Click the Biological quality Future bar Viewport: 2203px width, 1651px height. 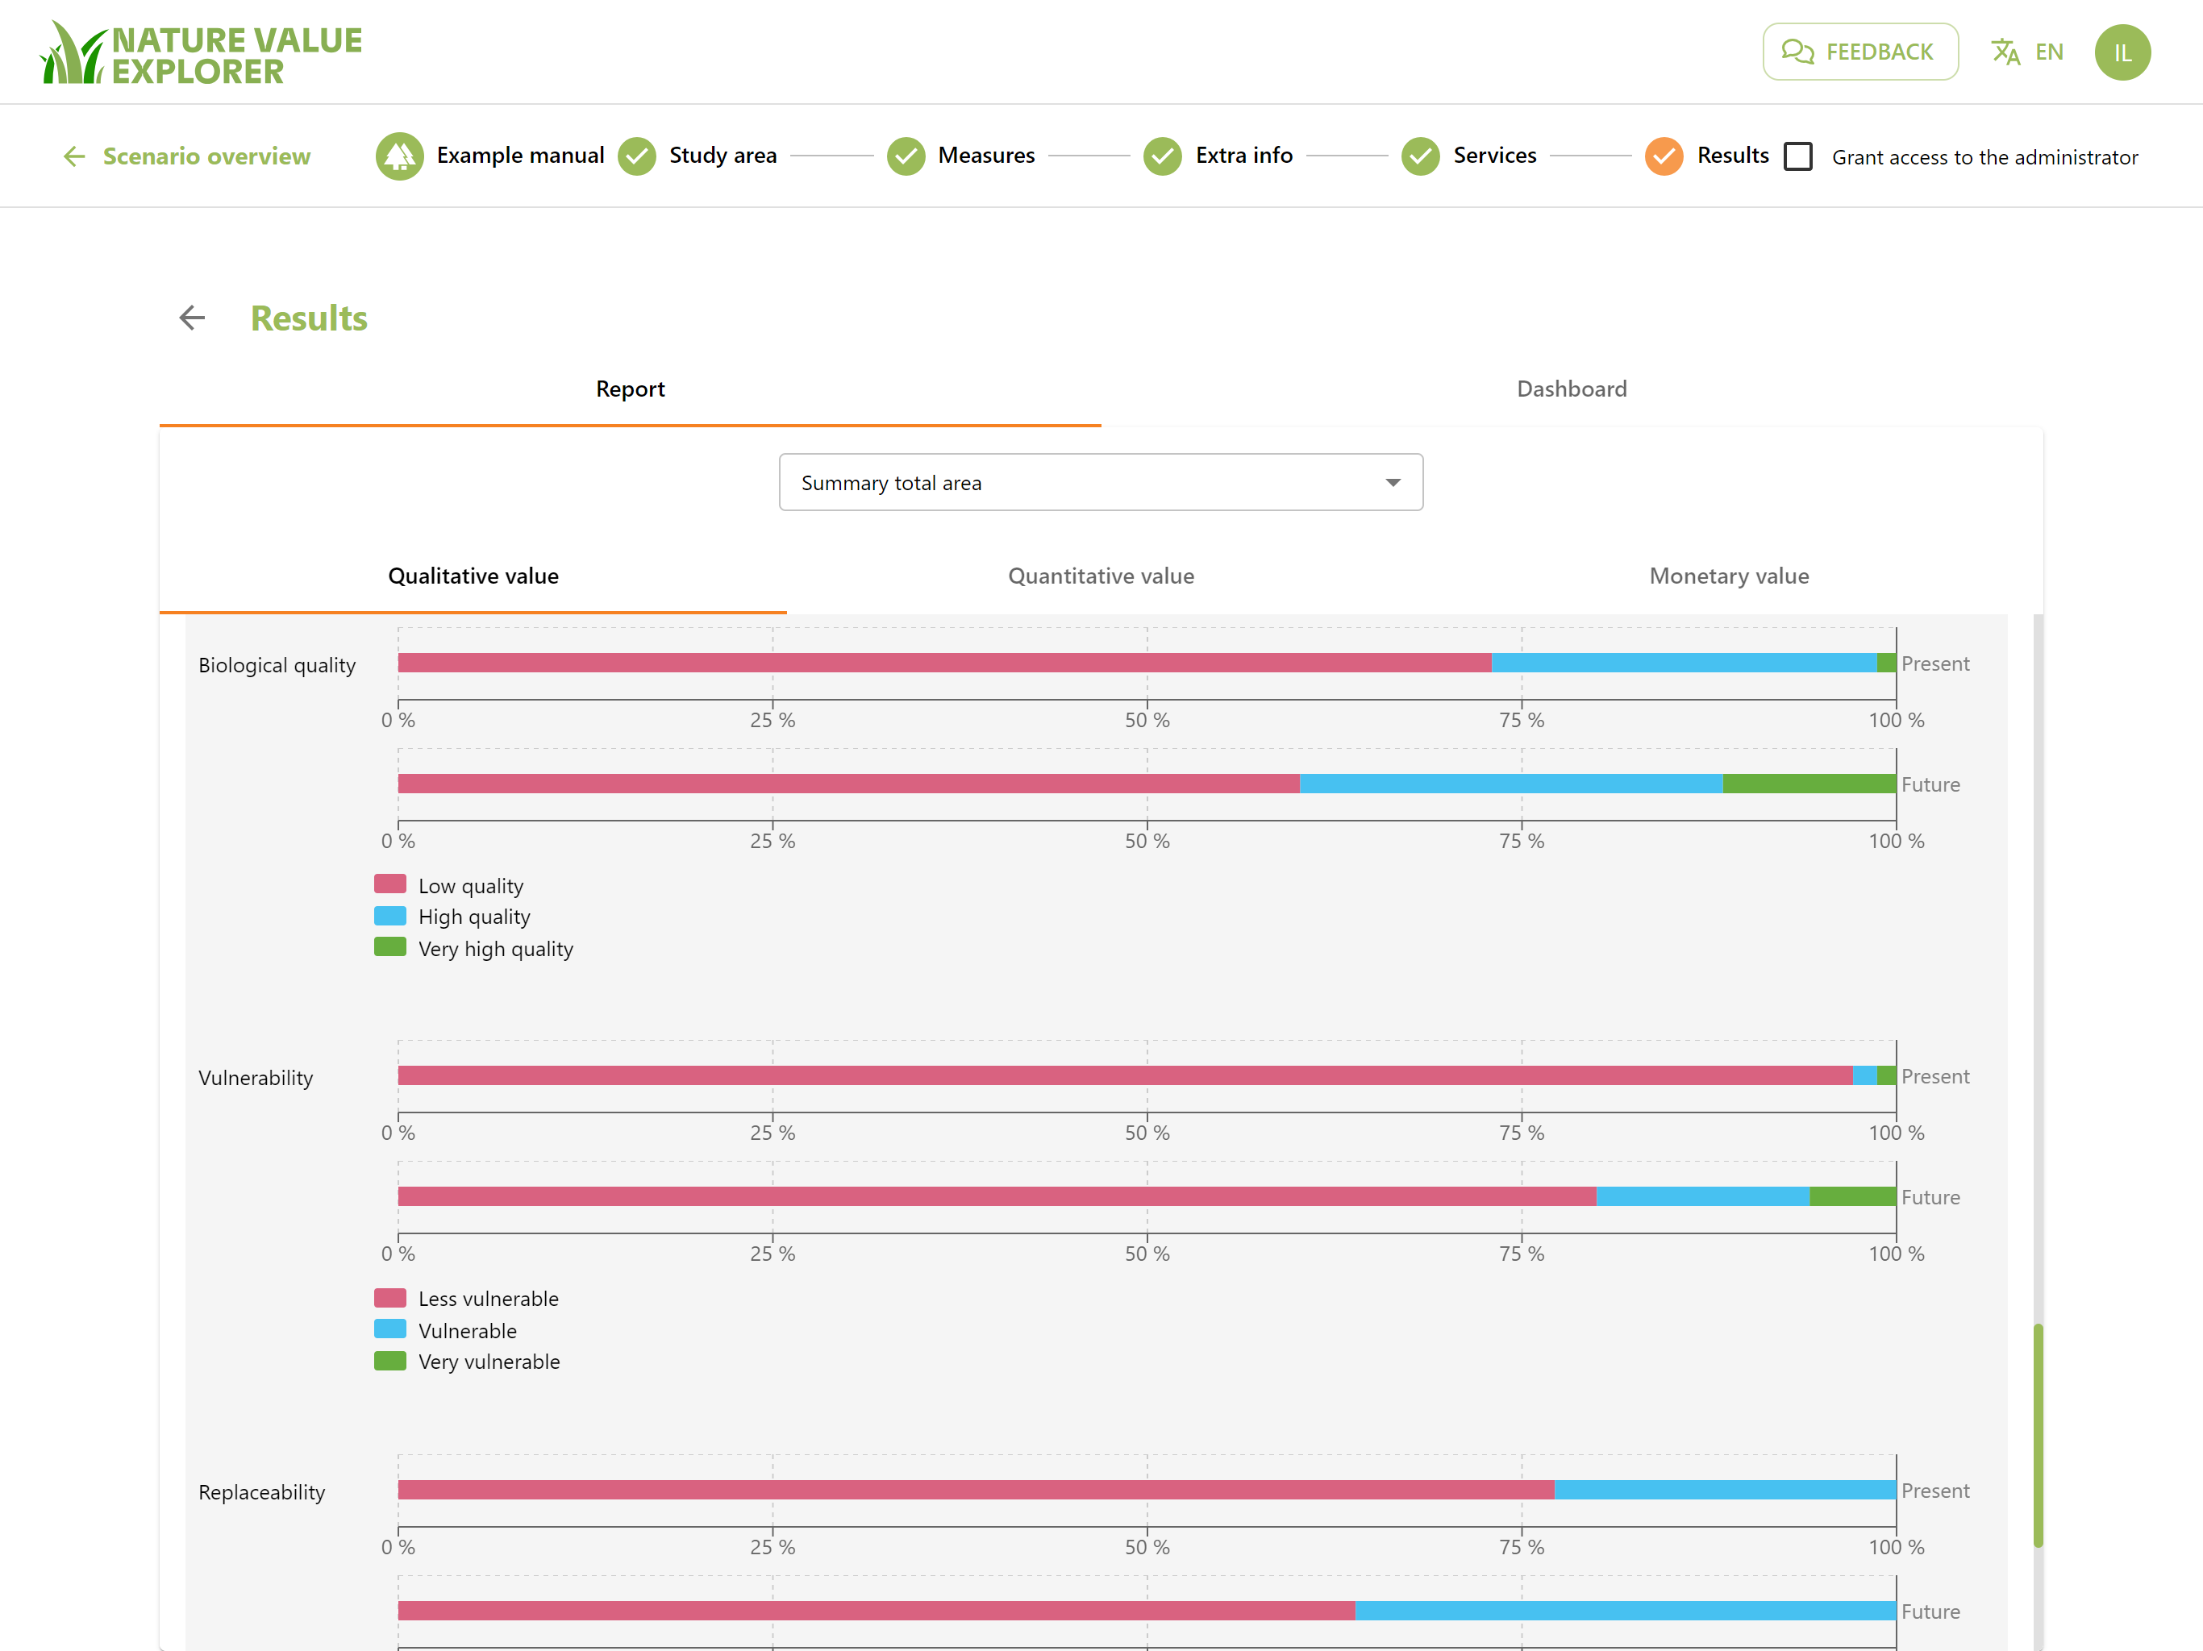pos(1147,784)
